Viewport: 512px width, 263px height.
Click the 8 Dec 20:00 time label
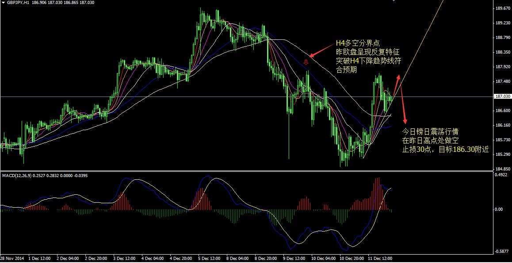pos(266,259)
